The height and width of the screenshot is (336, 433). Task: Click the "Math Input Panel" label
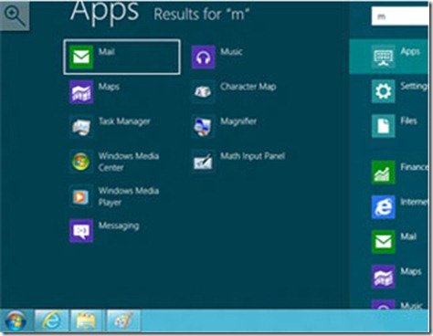pos(252,156)
